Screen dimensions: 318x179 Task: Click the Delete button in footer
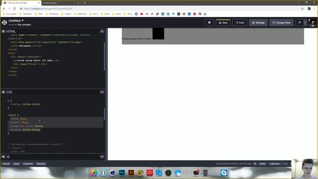(x=262, y=164)
